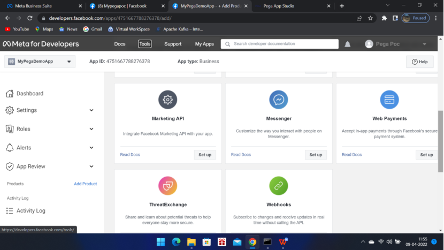Open the MyPegaDemoApp app selector dropdown

click(x=40, y=62)
